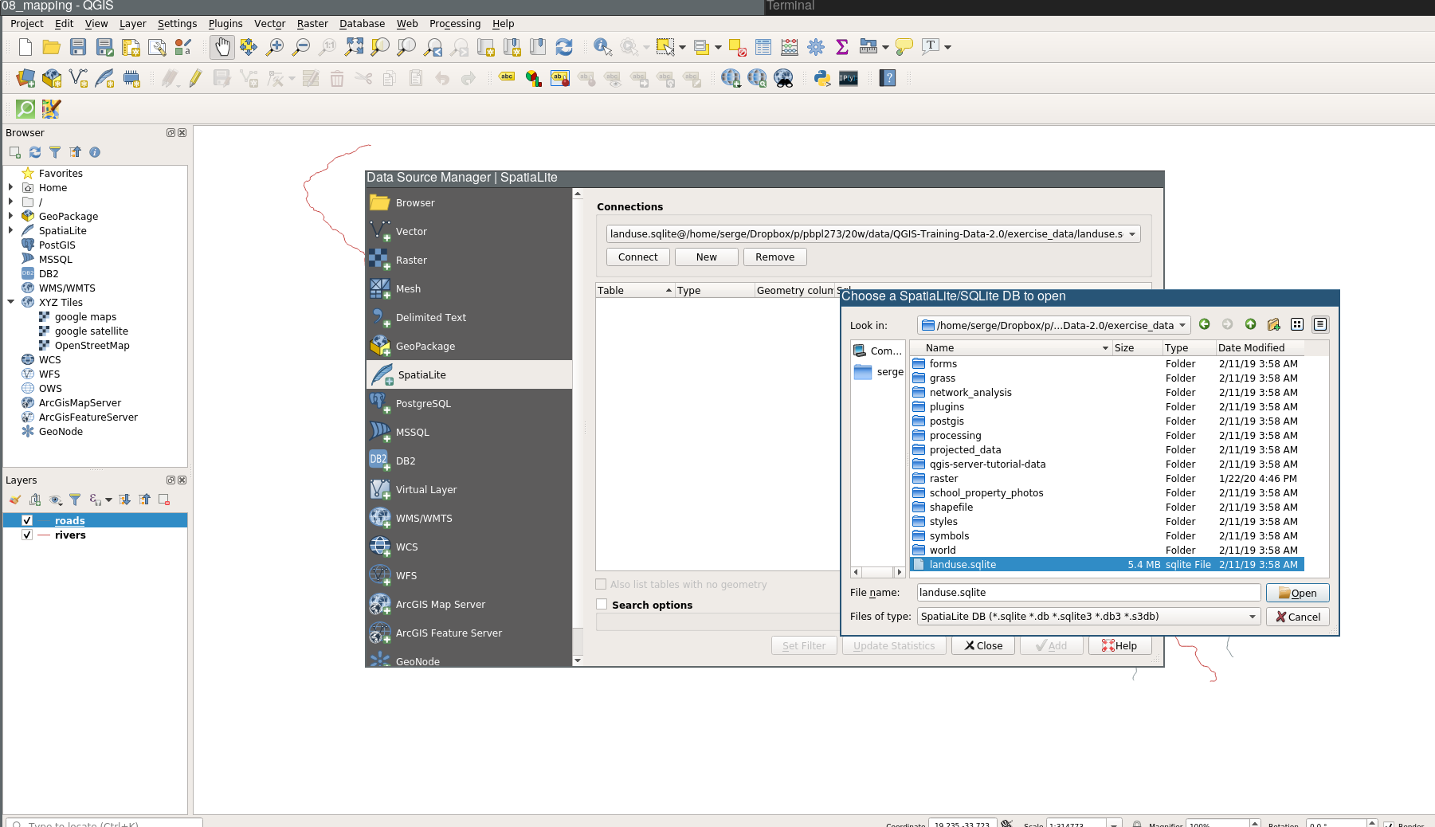The width and height of the screenshot is (1435, 827).
Task: Hide the rivers layer checkbox
Action: (27, 535)
